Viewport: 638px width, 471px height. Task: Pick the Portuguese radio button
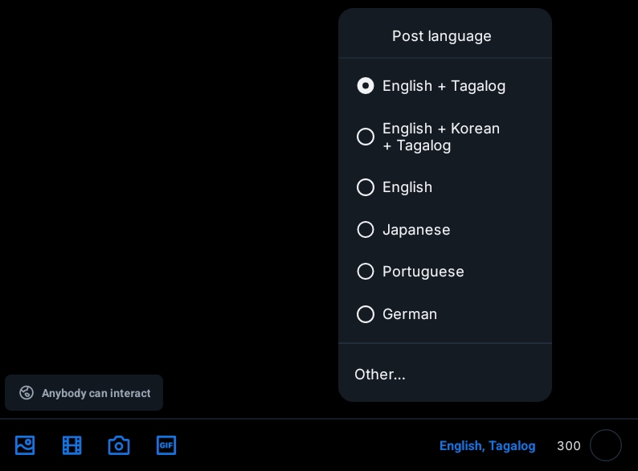point(366,272)
